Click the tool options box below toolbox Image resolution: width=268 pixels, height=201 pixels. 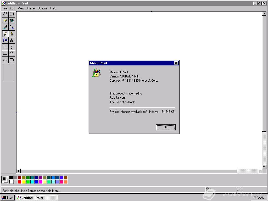click(8, 73)
